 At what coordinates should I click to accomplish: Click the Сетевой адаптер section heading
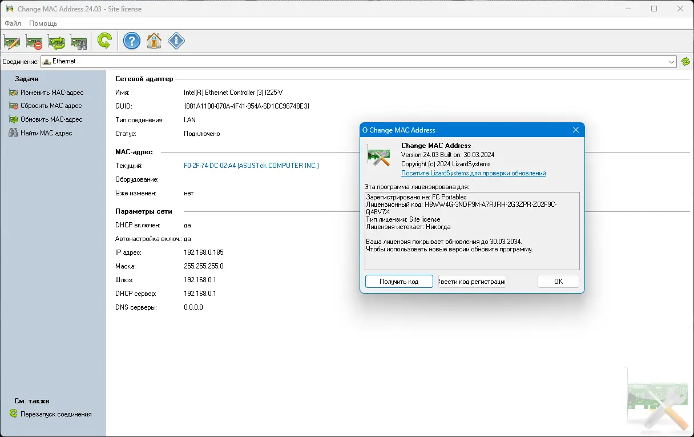(144, 79)
